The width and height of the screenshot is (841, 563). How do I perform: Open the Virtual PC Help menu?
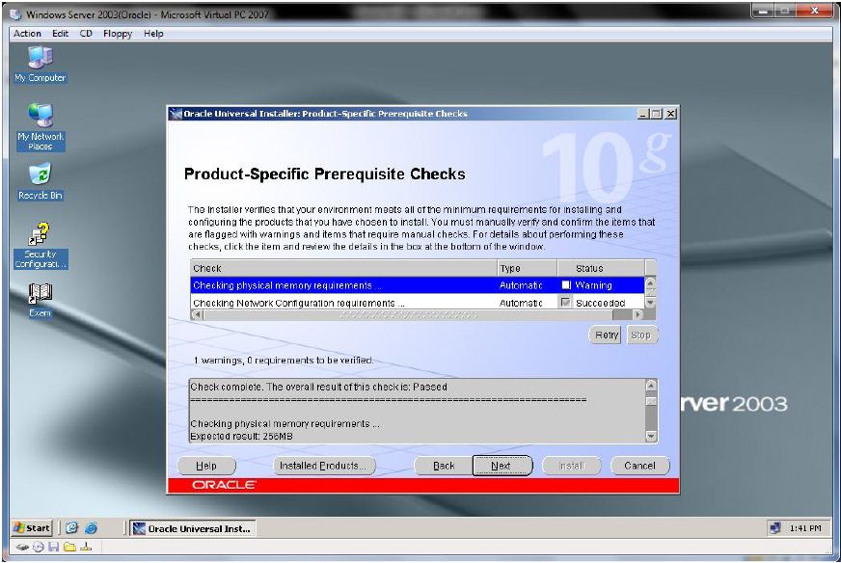click(x=153, y=33)
